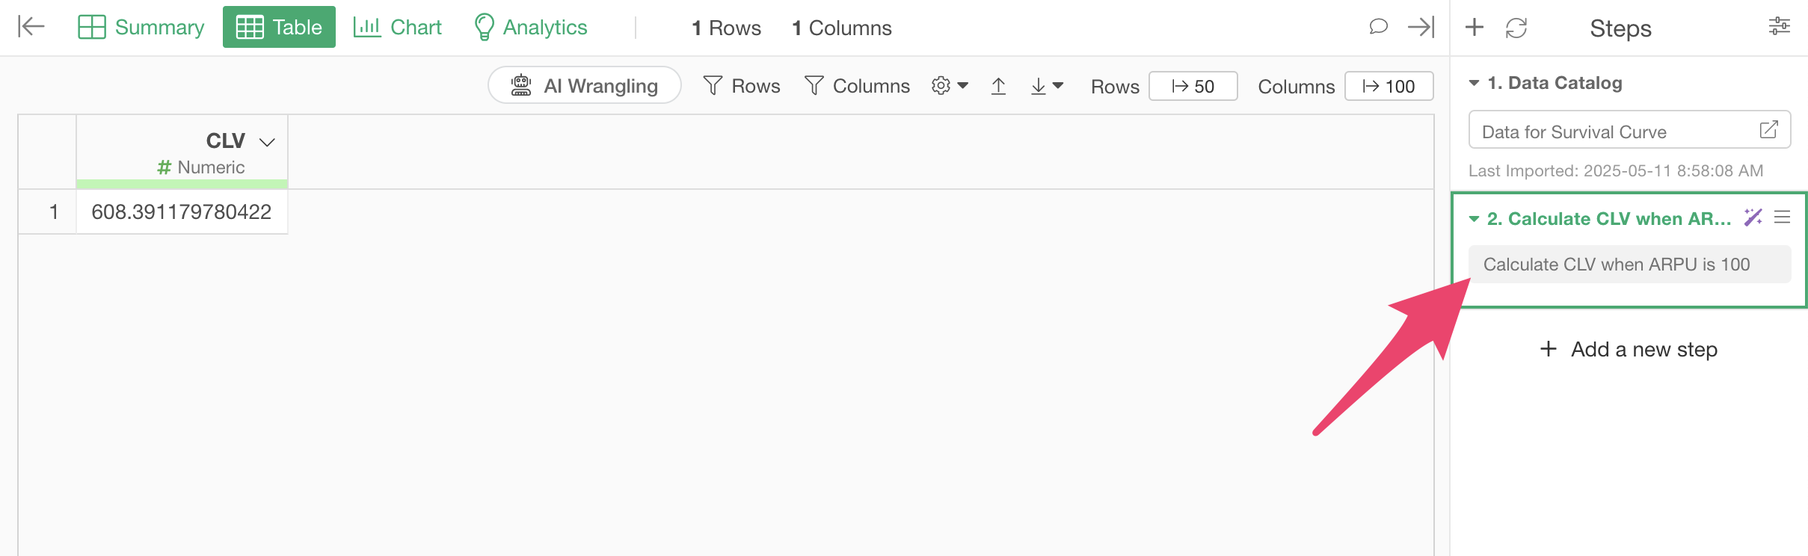
Task: Click Add a new step
Action: coord(1629,349)
